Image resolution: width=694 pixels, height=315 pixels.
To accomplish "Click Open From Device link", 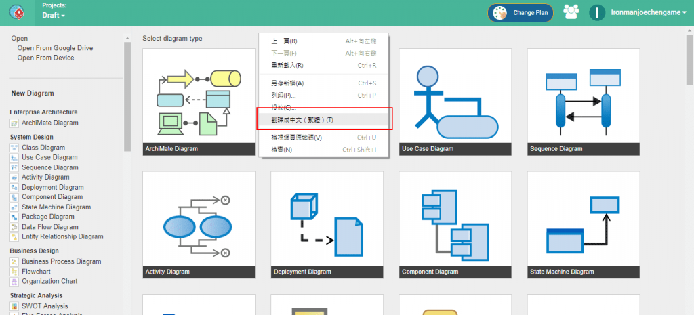I will pos(45,58).
